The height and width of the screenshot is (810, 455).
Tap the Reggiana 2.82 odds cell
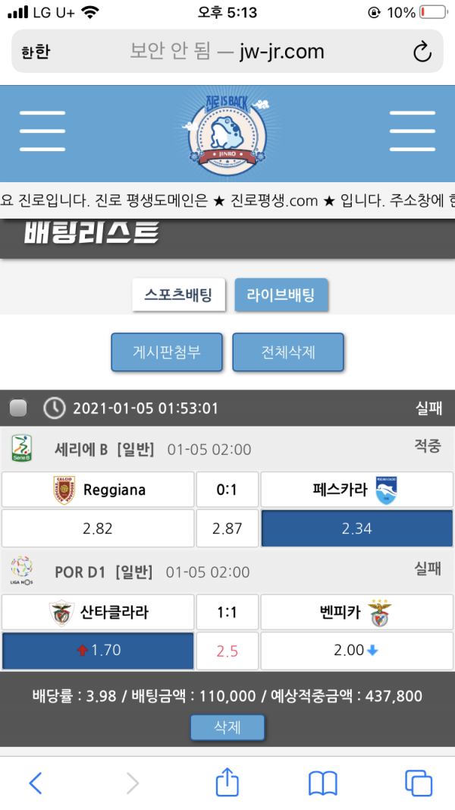point(98,528)
